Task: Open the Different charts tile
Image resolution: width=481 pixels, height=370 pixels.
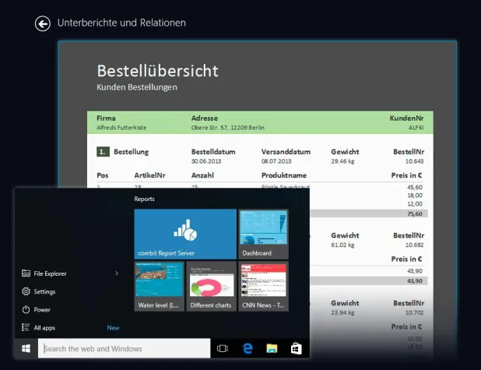Action: (x=211, y=286)
